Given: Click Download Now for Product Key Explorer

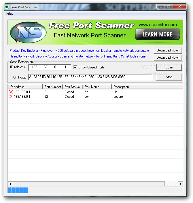Looking at the screenshot, I should [x=168, y=50].
